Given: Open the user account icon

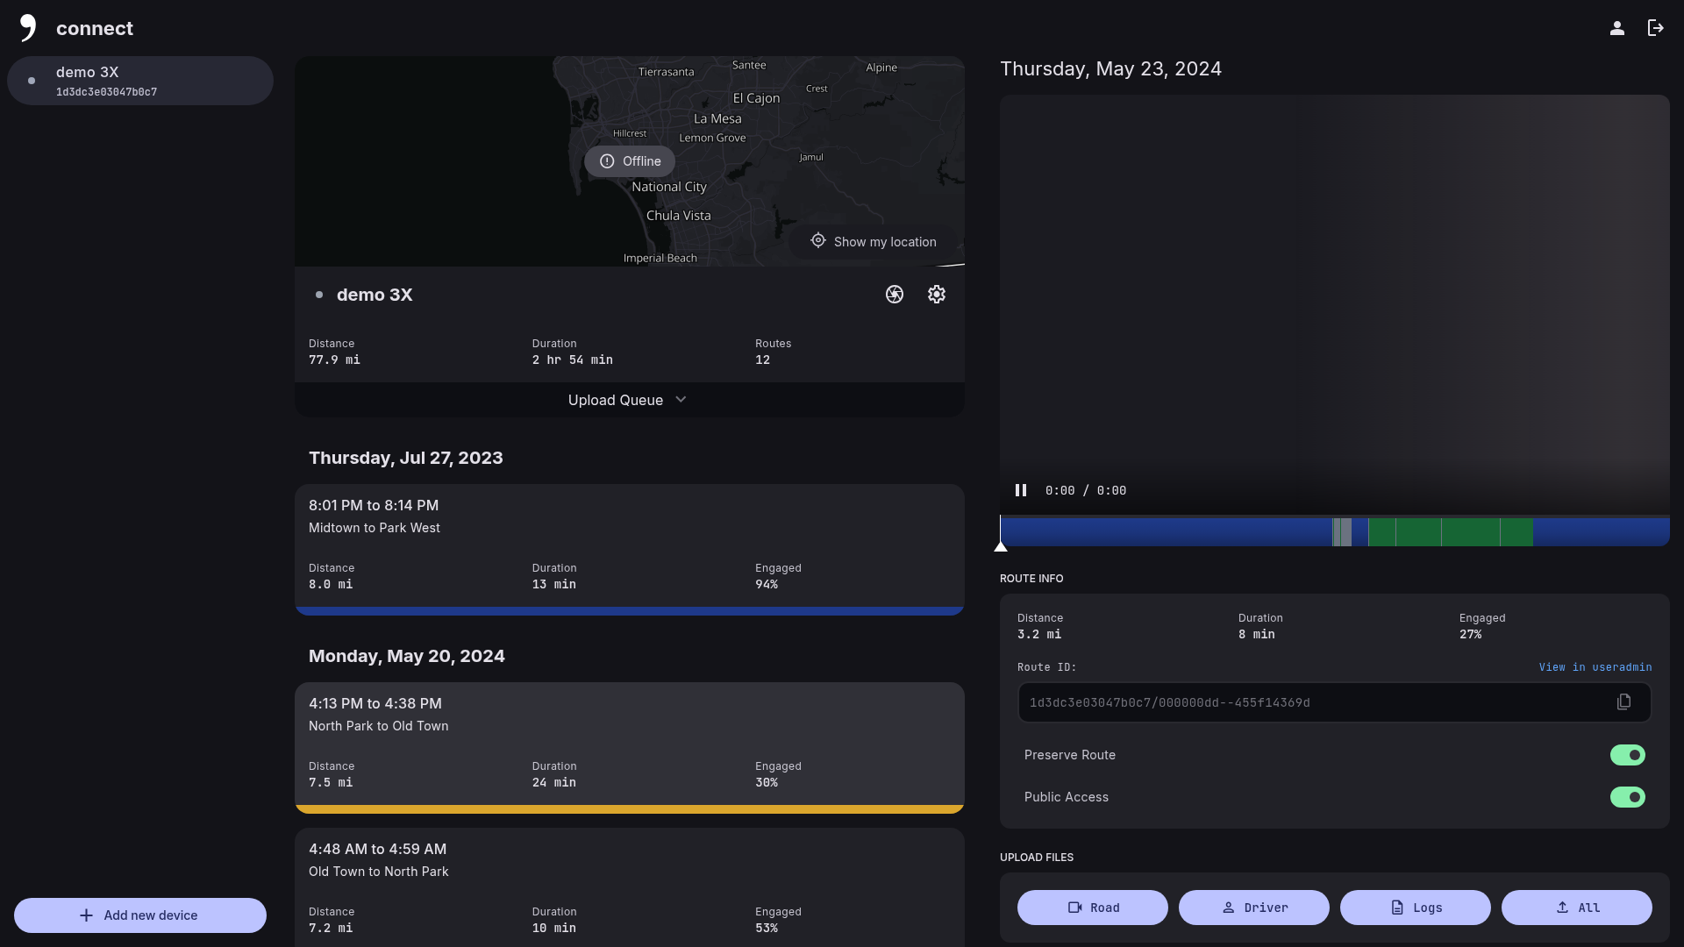Looking at the screenshot, I should 1616,28.
